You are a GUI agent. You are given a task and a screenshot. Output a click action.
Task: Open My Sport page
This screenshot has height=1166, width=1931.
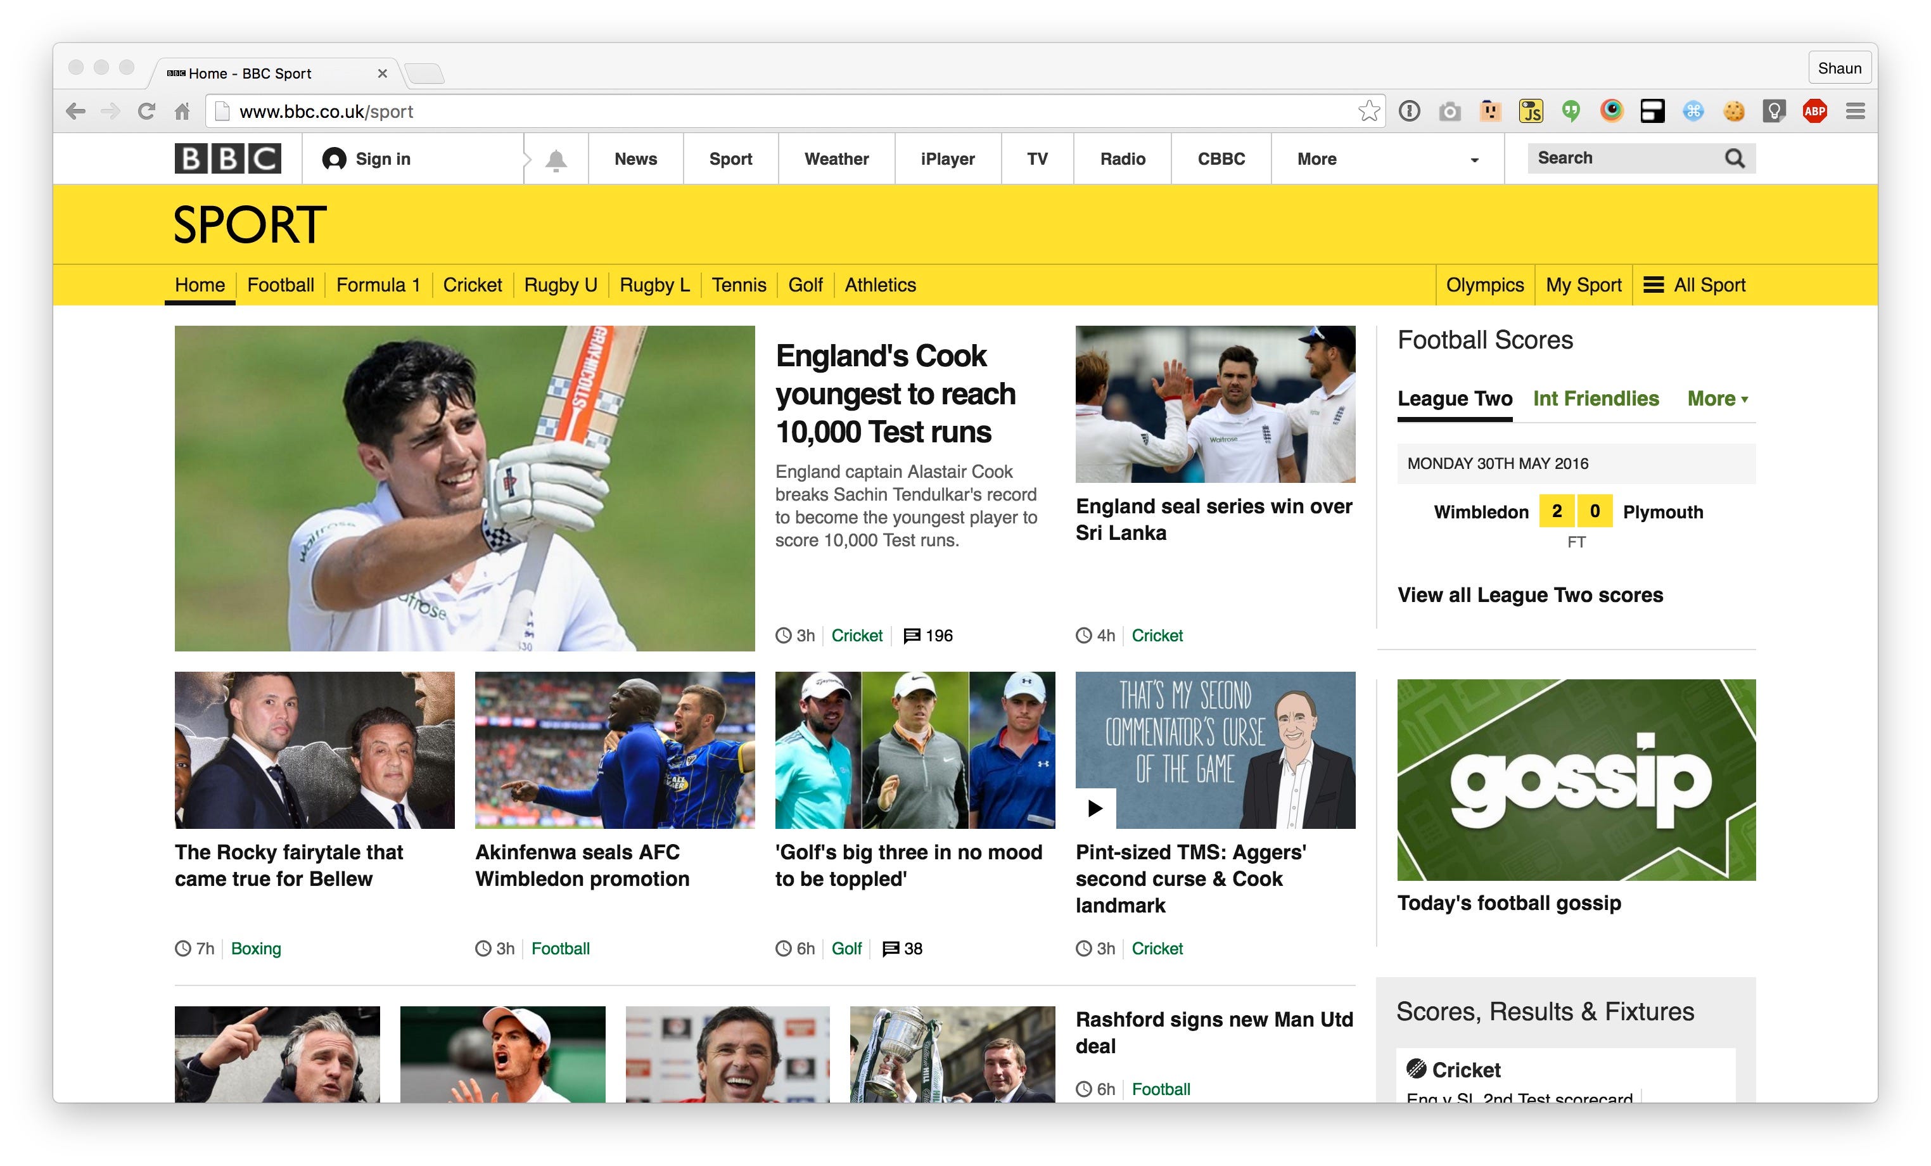[x=1584, y=285]
